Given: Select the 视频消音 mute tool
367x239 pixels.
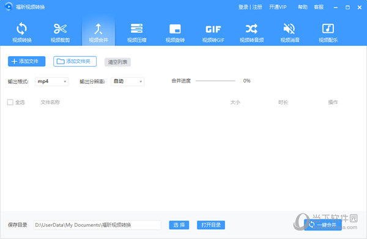Looking at the screenshot, I should (x=290, y=32).
